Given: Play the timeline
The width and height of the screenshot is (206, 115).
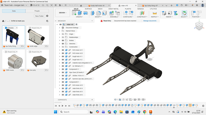Looking at the screenshot, I should pyautogui.click(x=62, y=106).
